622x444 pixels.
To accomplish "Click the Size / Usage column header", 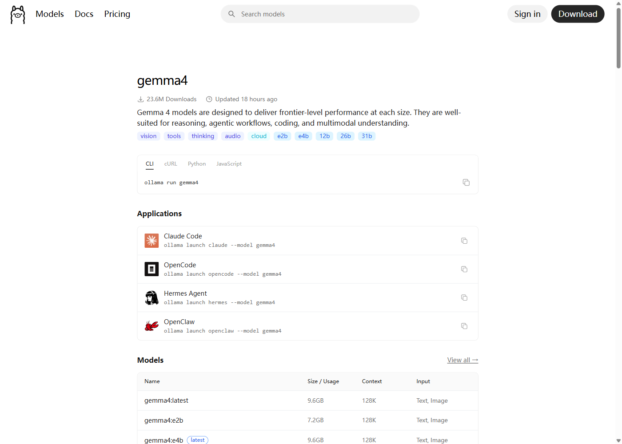I will coord(323,381).
